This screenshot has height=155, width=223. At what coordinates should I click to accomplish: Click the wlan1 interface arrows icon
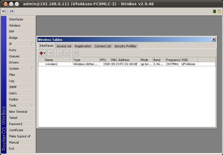[x=48, y=64]
